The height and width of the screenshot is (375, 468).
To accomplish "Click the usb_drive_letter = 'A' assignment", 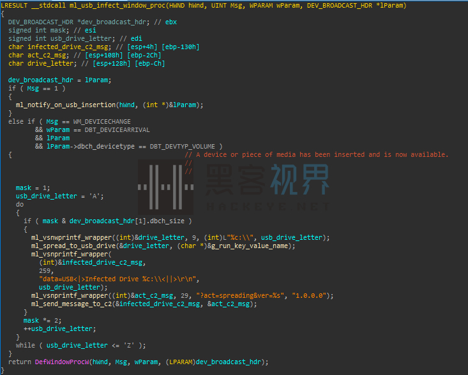I will point(59,196).
